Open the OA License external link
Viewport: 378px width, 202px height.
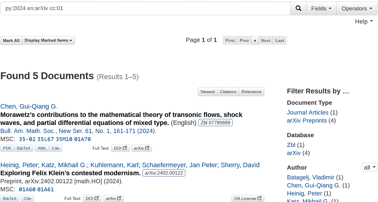coord(247,198)
